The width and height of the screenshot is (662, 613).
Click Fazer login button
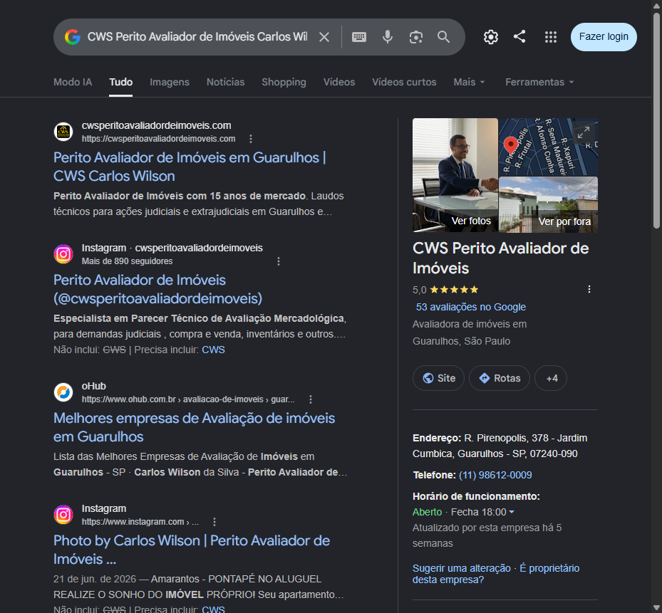tap(604, 37)
